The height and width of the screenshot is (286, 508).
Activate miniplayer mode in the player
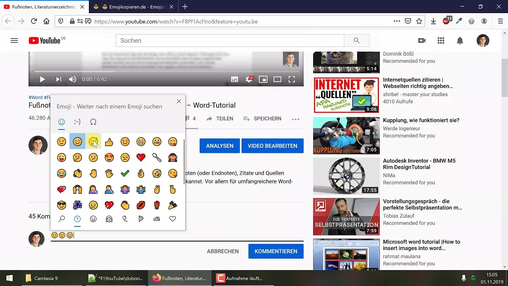click(263, 79)
